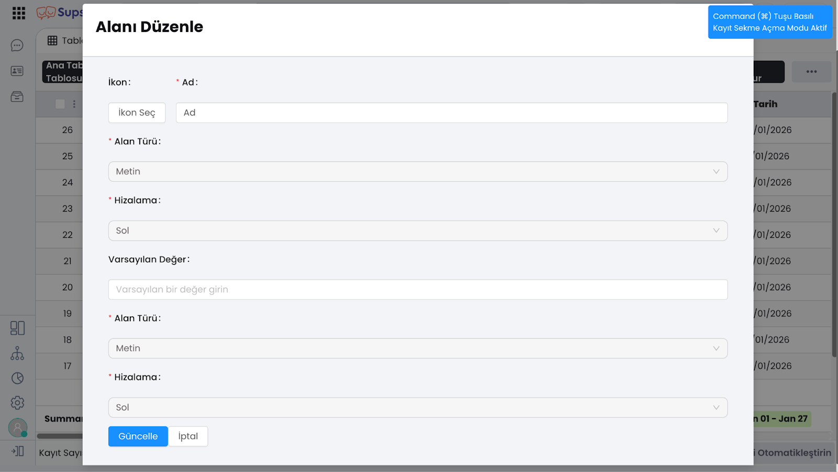Open the first Hizalama dropdown

(417, 231)
